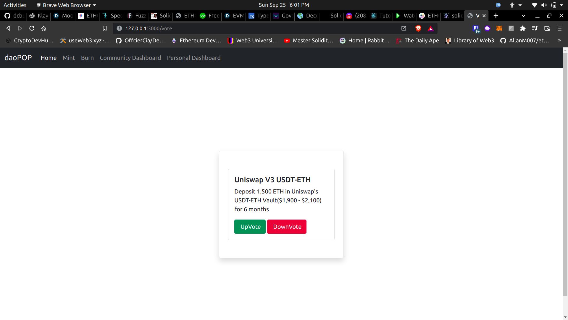568x320 pixels.
Task: Switch to the Klay tab
Action: (x=38, y=16)
